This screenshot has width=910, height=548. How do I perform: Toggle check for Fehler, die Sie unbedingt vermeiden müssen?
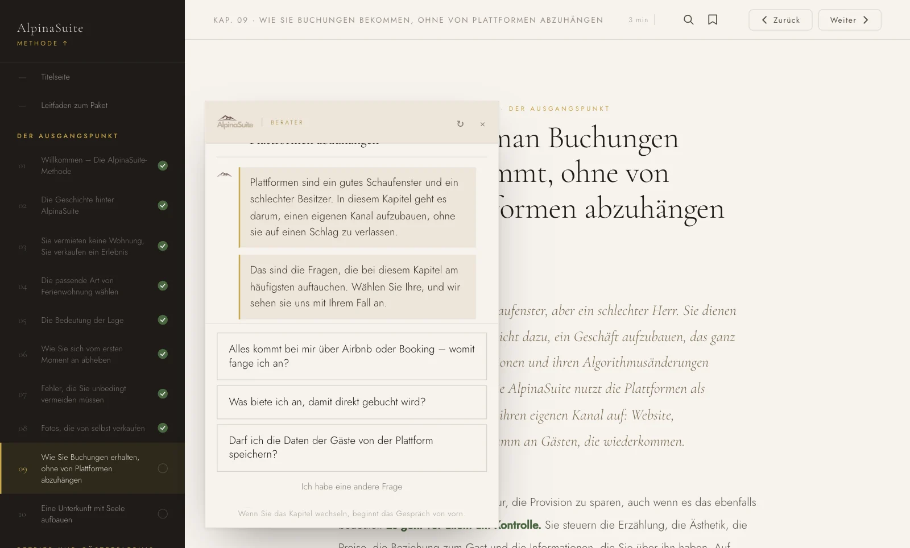(163, 394)
